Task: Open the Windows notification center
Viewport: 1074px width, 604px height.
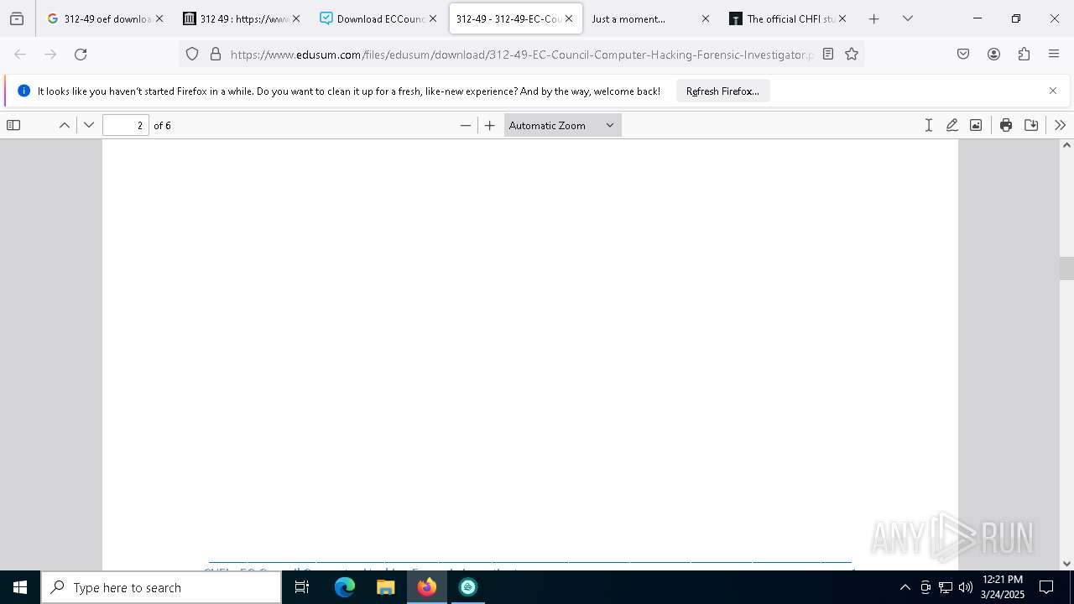Action: (1046, 587)
